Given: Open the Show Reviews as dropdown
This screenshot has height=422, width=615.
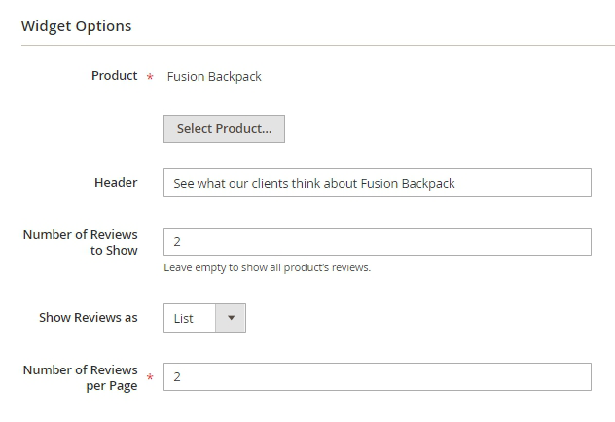Looking at the screenshot, I should click(x=204, y=318).
